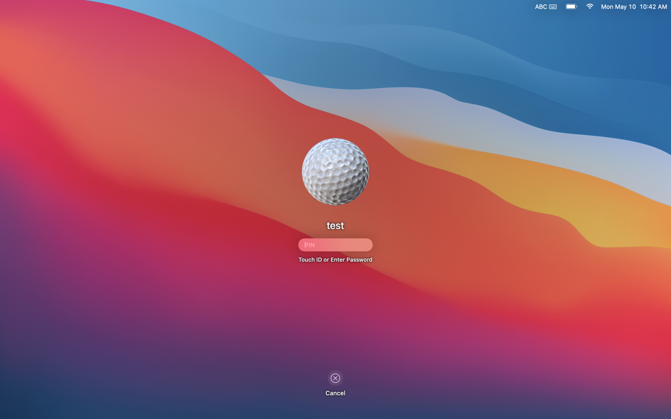Click the keyboard icon in menu bar
671x419 pixels.
tap(553, 7)
